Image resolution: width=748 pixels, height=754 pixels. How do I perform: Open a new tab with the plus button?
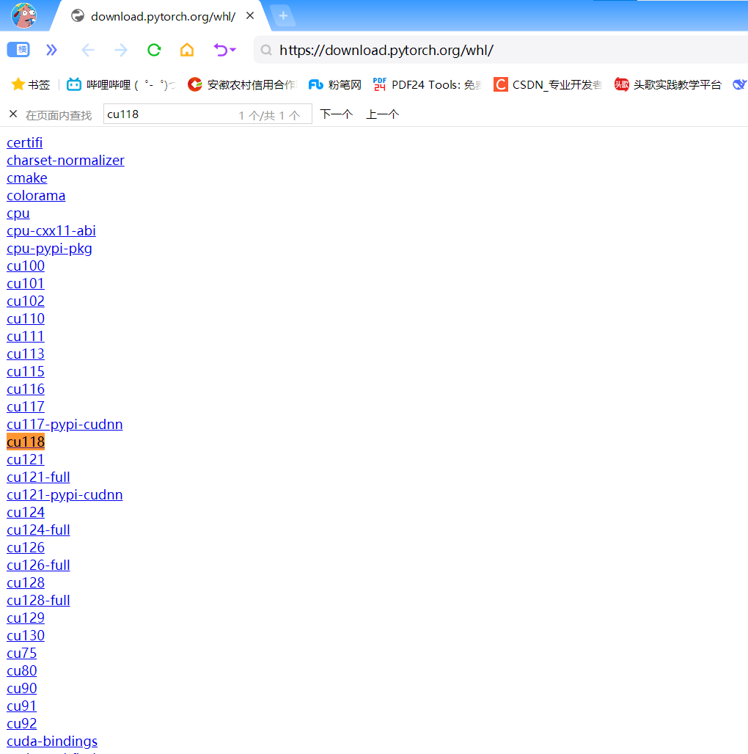point(283,16)
